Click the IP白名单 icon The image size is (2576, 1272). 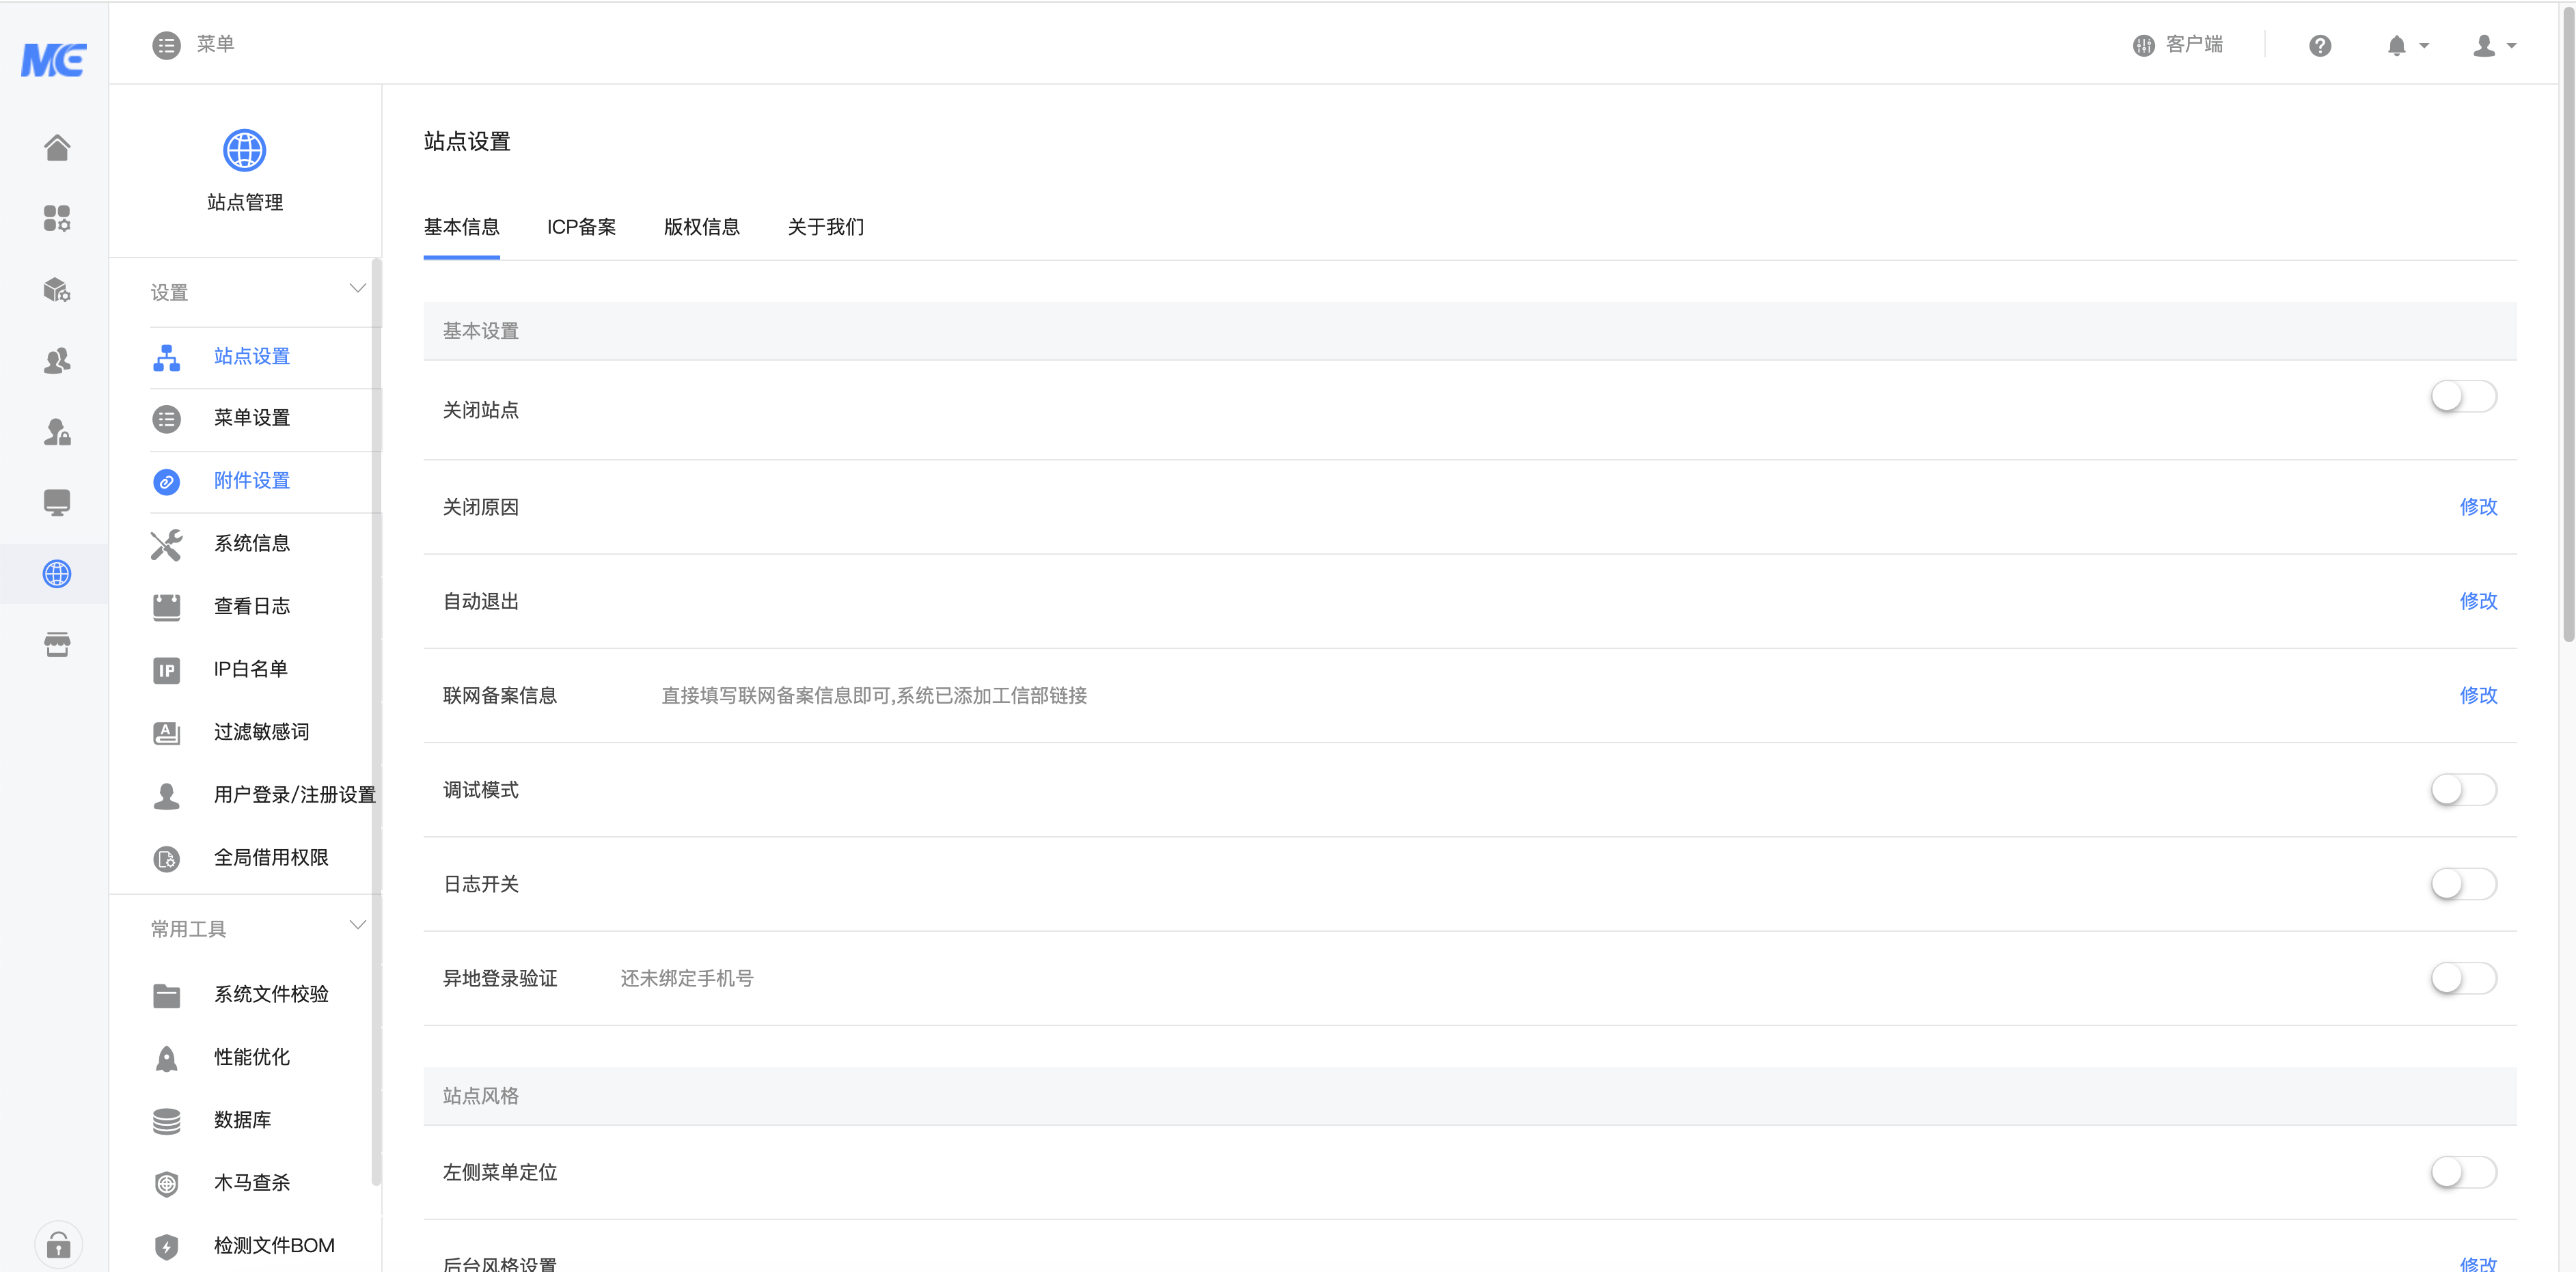pyautogui.click(x=166, y=670)
